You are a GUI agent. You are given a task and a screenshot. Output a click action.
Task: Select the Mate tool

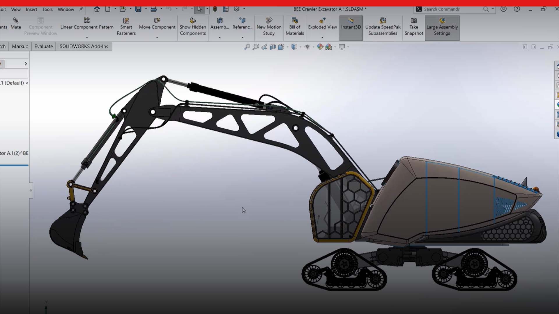(x=15, y=25)
